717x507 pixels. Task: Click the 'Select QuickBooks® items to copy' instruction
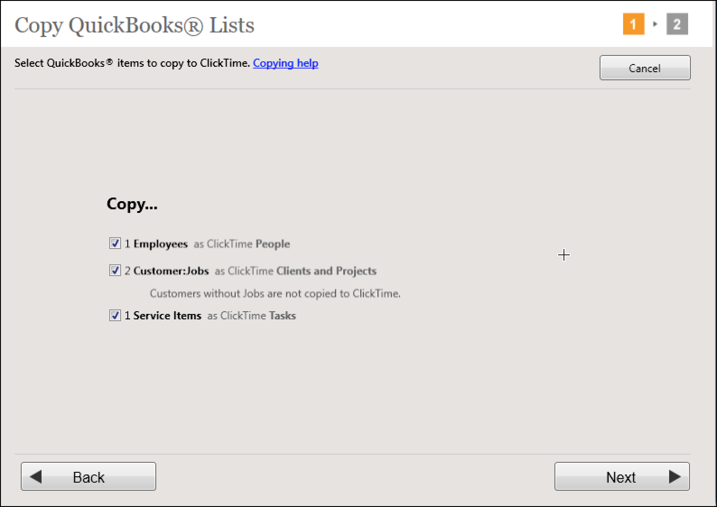pyautogui.click(x=132, y=63)
